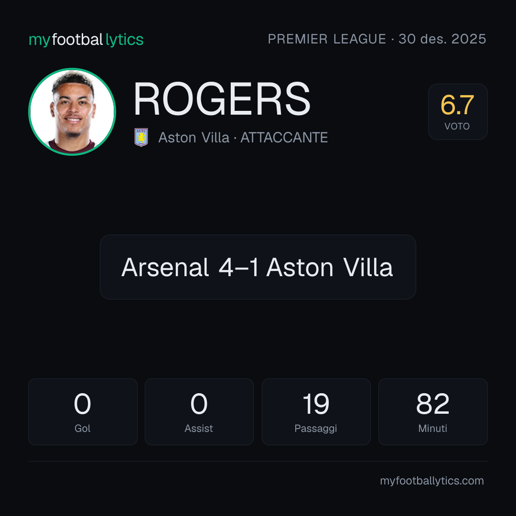Select the Assist stat card
The height and width of the screenshot is (516, 516).
tap(199, 412)
